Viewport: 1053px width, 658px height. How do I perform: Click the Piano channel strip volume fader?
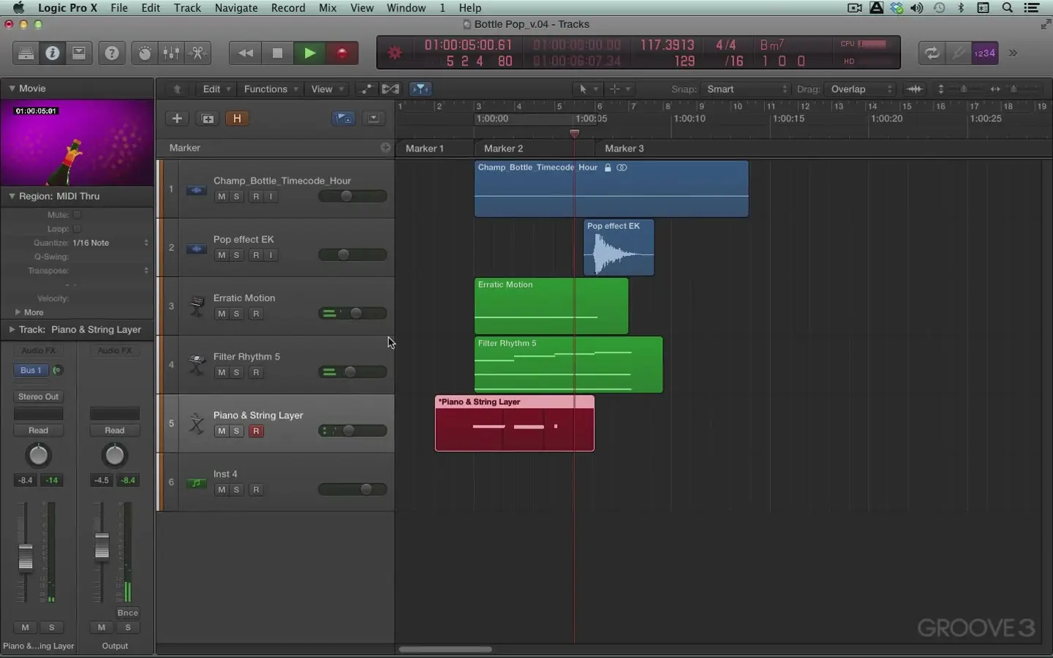(x=26, y=558)
